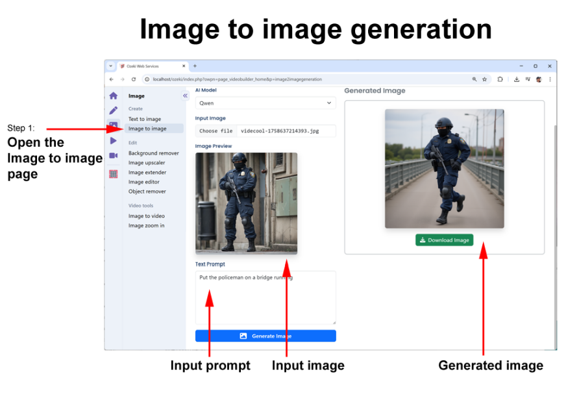Open the browser extensions puzzle icon
Image resolution: width=579 pixels, height=396 pixels.
500,79
